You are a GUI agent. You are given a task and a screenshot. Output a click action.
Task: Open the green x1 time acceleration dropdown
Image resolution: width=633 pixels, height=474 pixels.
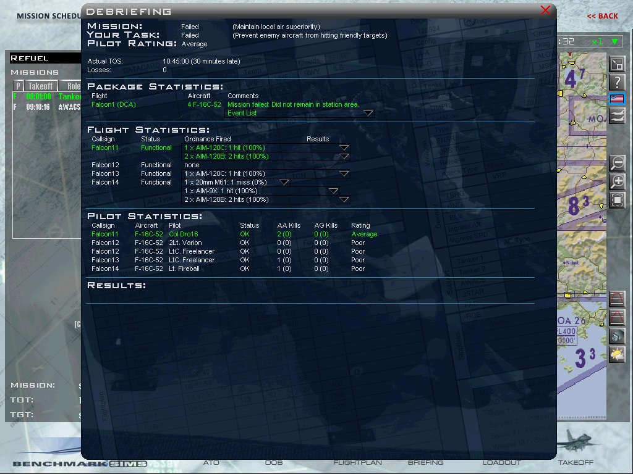click(615, 41)
